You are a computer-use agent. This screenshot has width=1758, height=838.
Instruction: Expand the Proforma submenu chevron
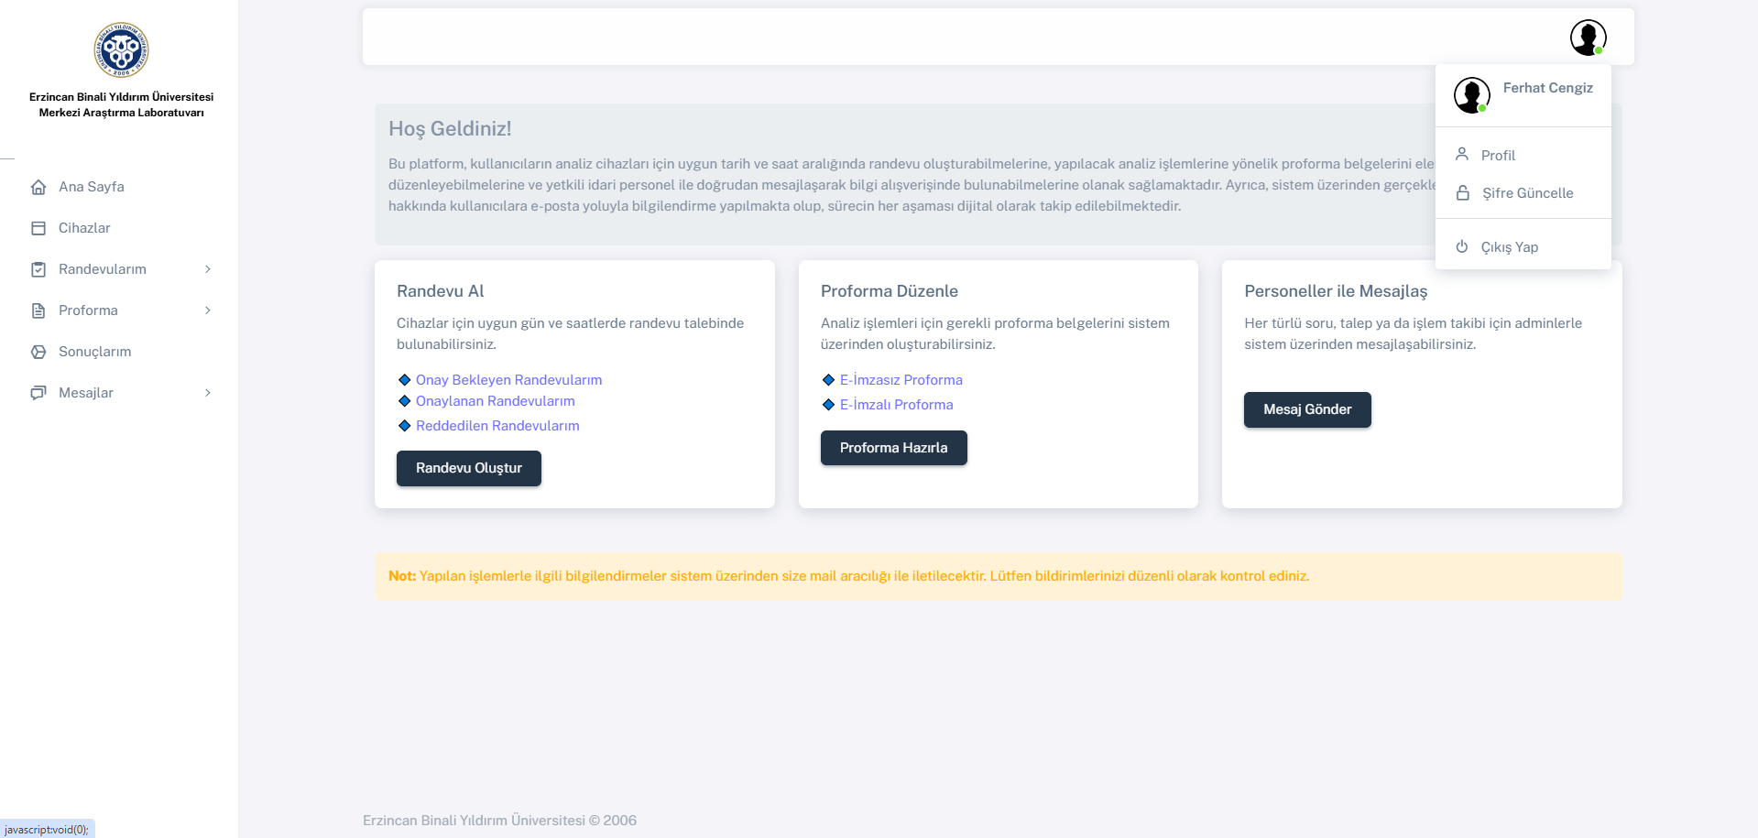click(208, 310)
